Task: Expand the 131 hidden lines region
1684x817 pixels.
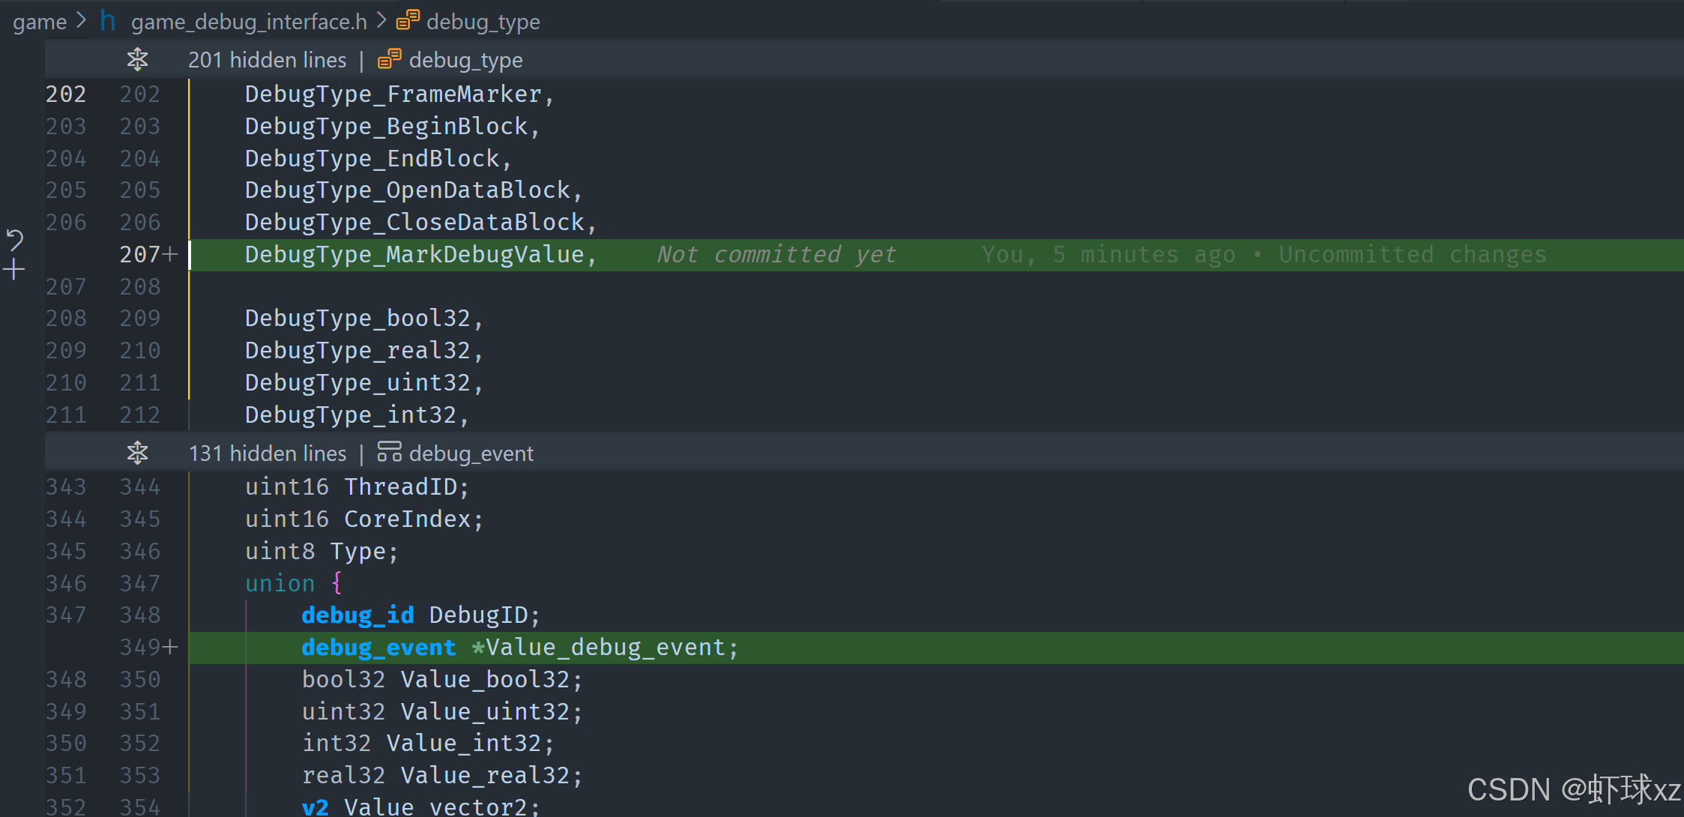Action: pyautogui.click(x=137, y=453)
